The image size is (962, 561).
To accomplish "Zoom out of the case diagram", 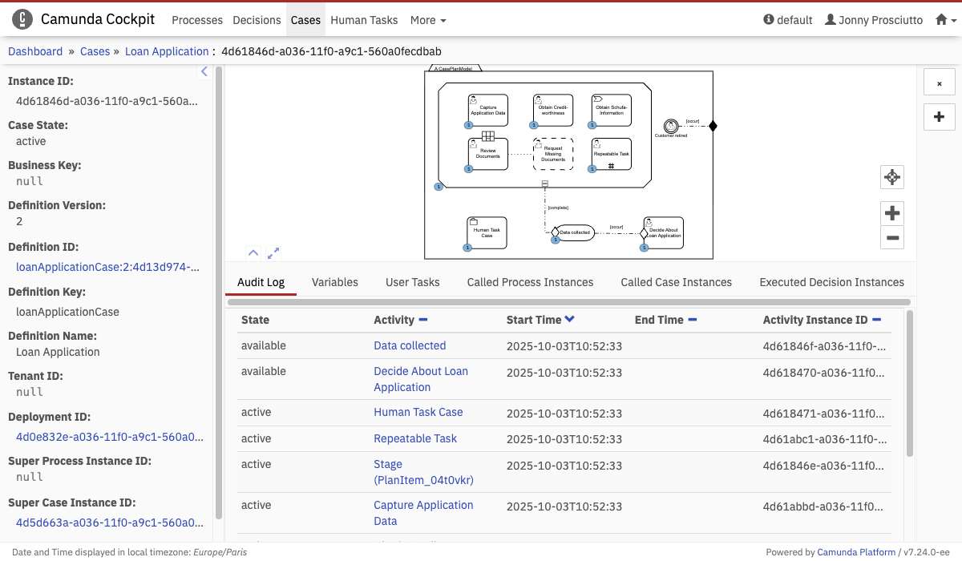I will click(891, 238).
